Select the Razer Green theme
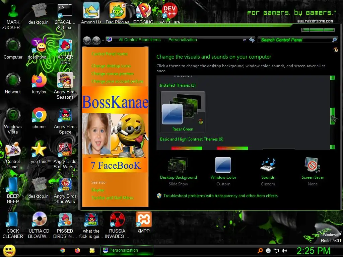 pyautogui.click(x=183, y=112)
